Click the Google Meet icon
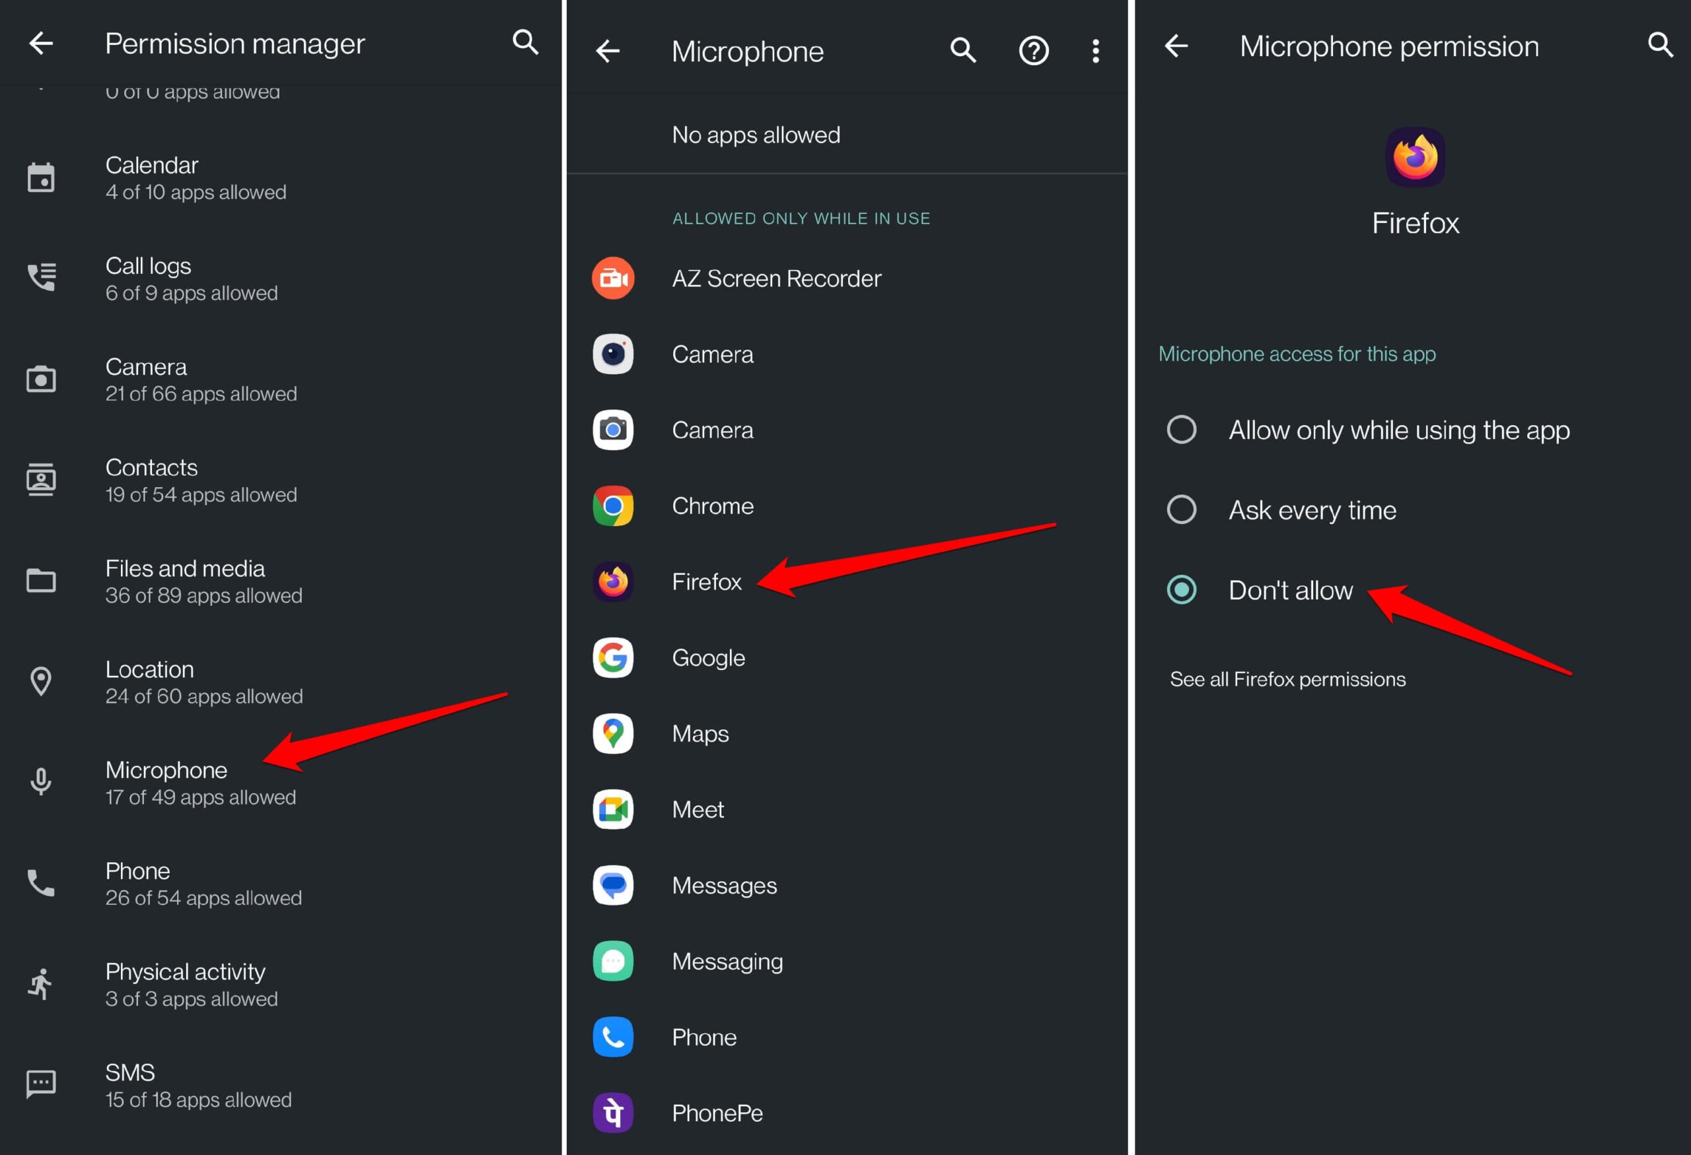 click(613, 809)
